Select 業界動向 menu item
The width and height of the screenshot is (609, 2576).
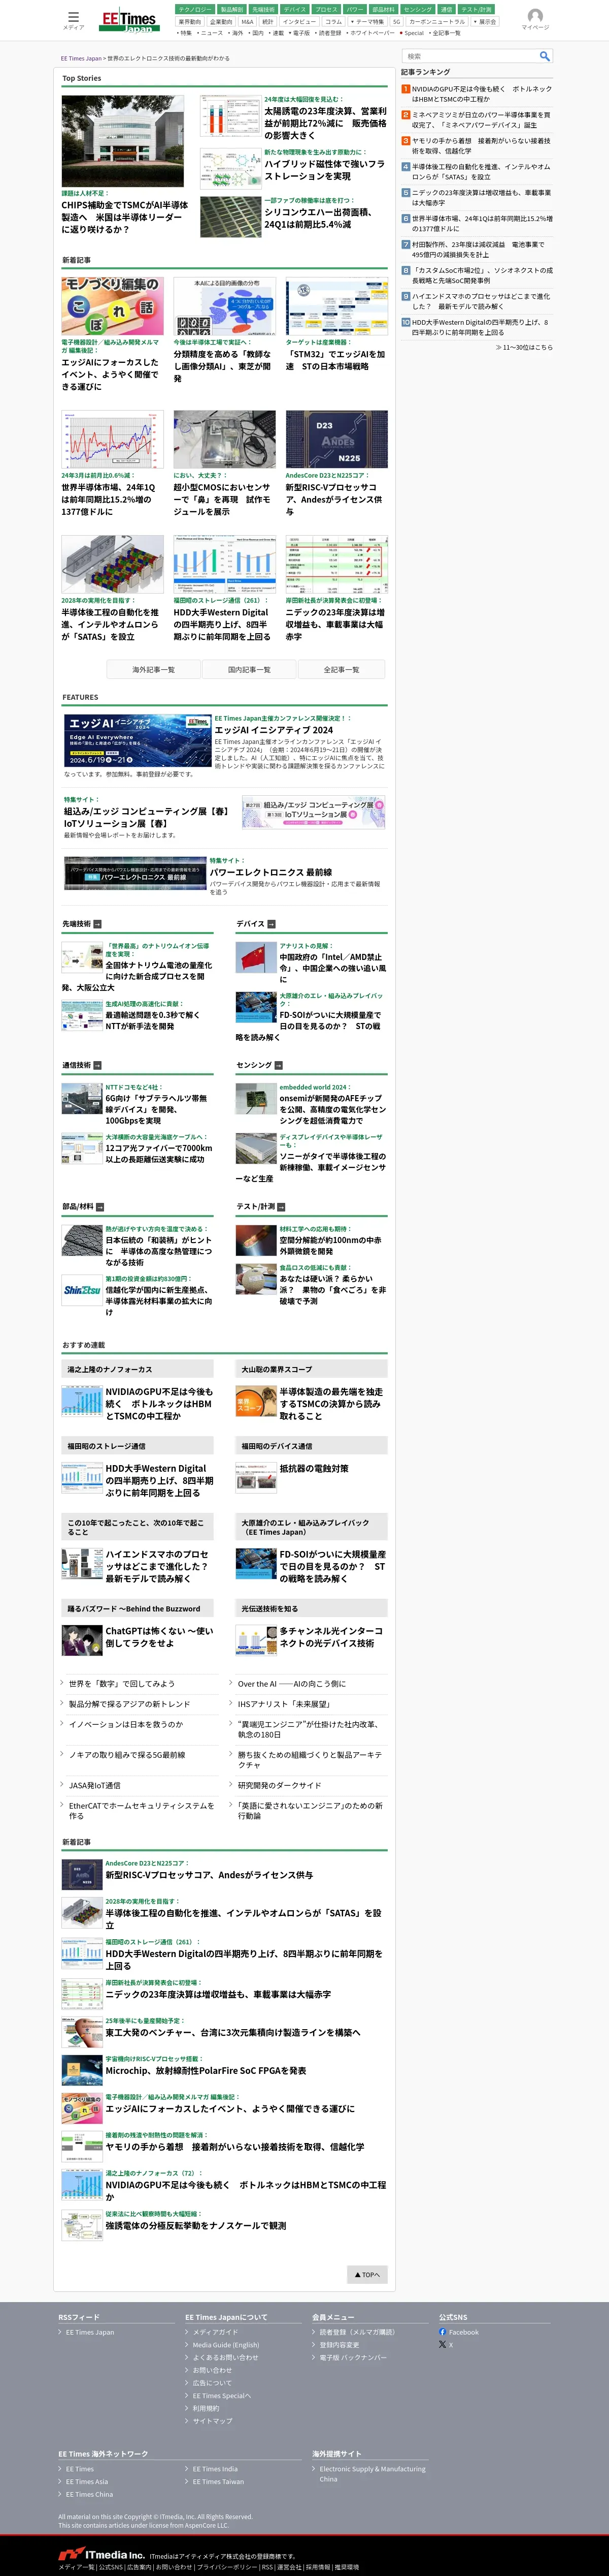tap(190, 21)
